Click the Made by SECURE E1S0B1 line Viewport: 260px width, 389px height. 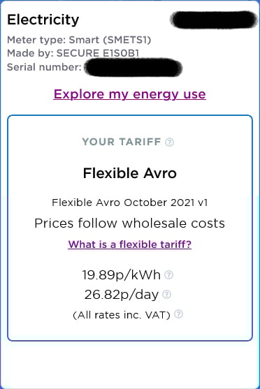(x=73, y=53)
